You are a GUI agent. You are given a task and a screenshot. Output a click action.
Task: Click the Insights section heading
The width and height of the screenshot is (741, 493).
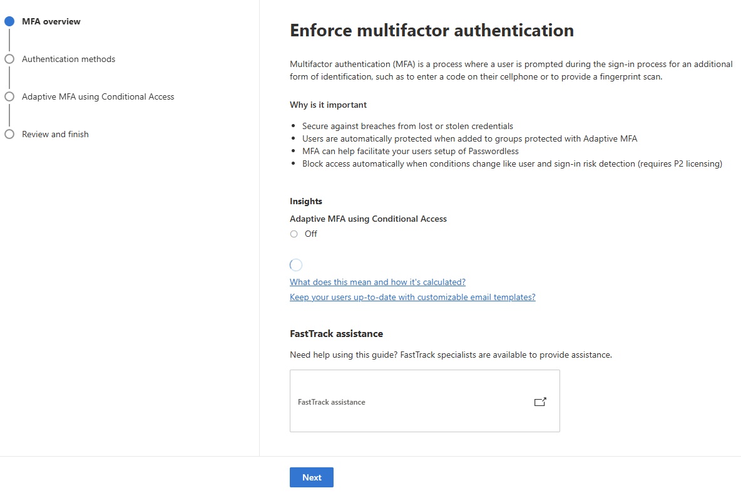pos(306,201)
